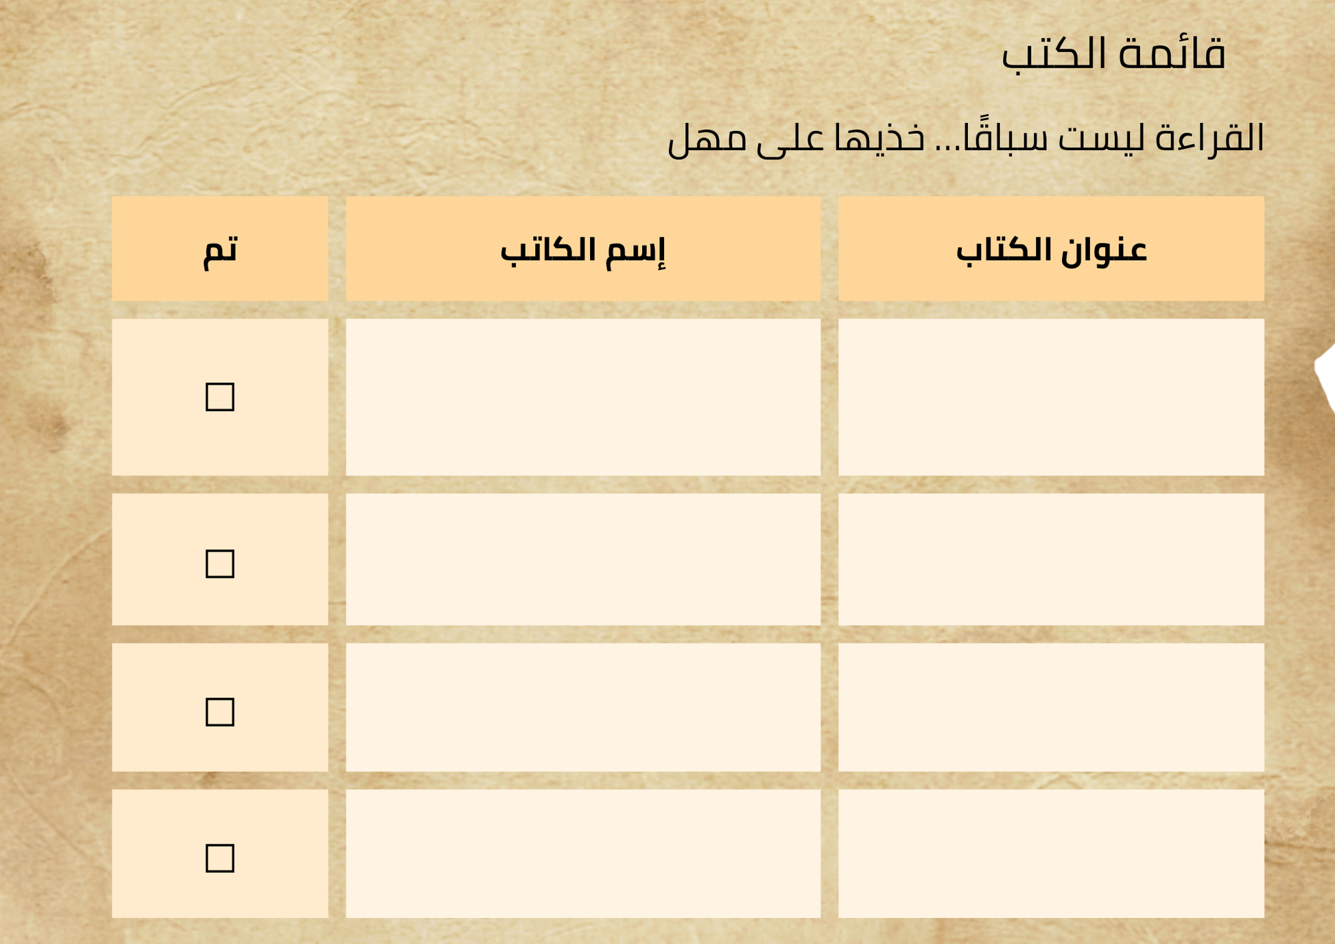The image size is (1335, 944).
Task: Check the first row's done checkbox
Action: [x=220, y=397]
